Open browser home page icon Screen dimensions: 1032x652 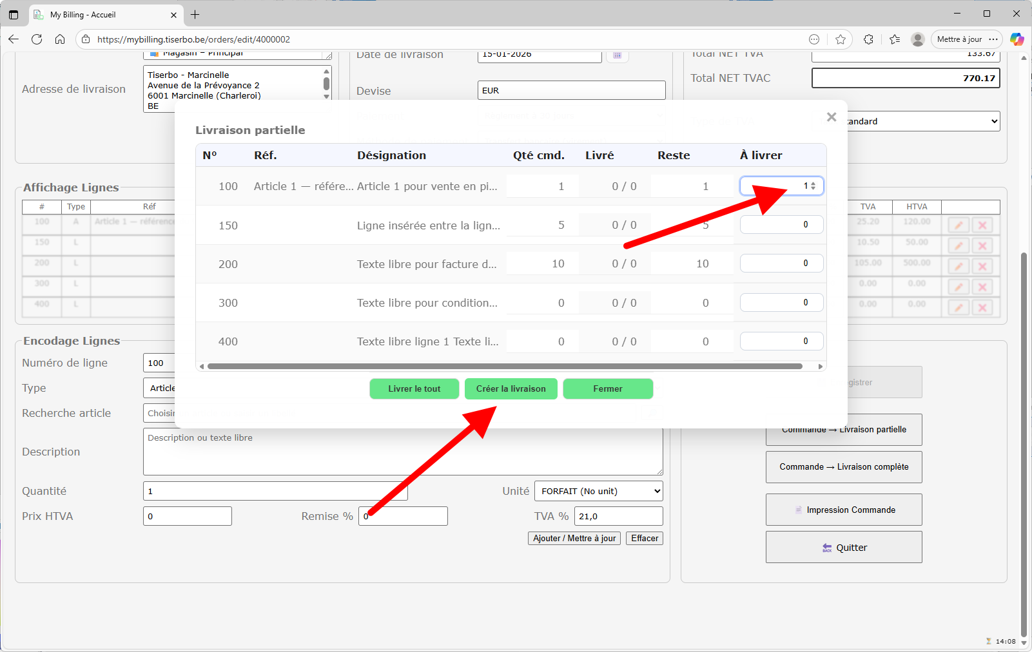pyautogui.click(x=60, y=39)
